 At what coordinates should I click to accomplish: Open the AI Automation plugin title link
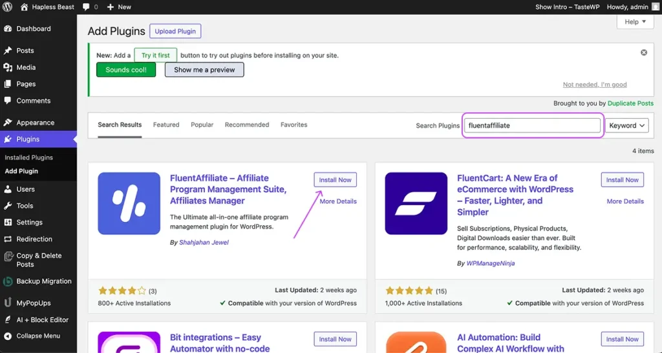(511, 343)
